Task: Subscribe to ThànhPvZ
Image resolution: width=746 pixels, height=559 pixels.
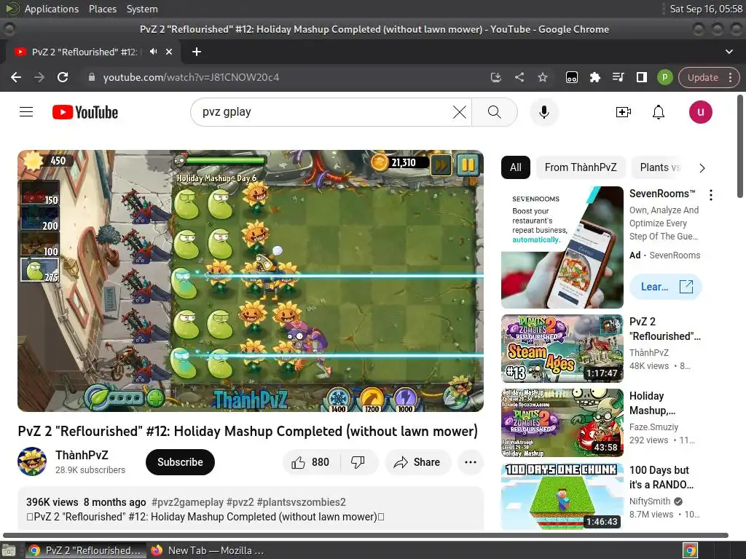Action: pos(181,462)
